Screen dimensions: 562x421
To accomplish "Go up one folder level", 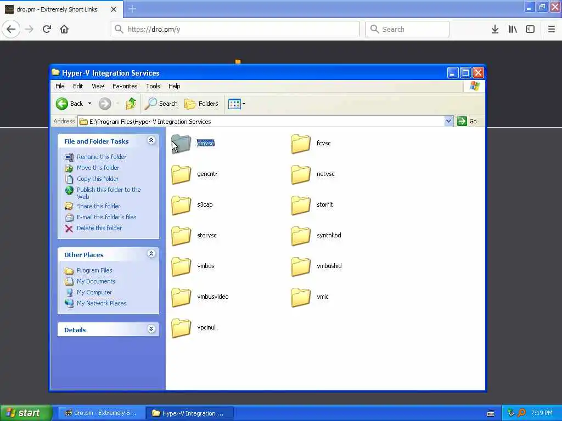I will coord(131,104).
